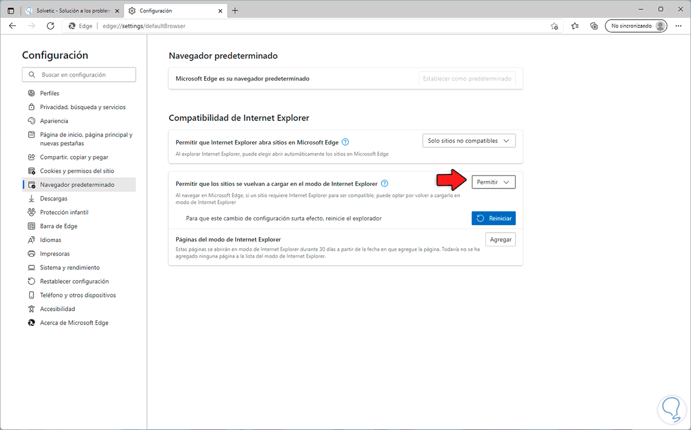Click the Agregar button

coord(500,239)
